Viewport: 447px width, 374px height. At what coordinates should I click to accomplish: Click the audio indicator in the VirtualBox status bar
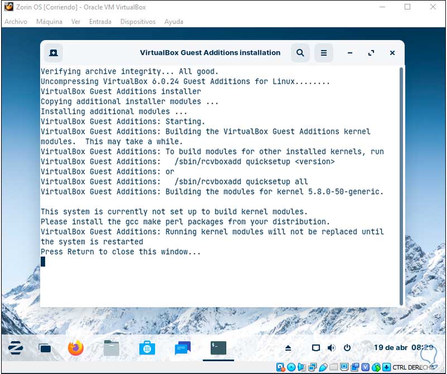tap(301, 367)
